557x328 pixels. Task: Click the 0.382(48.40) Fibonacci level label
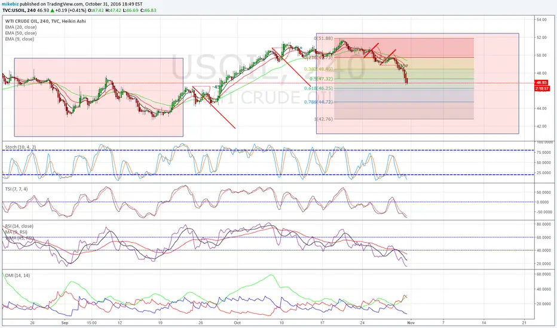[x=319, y=69]
